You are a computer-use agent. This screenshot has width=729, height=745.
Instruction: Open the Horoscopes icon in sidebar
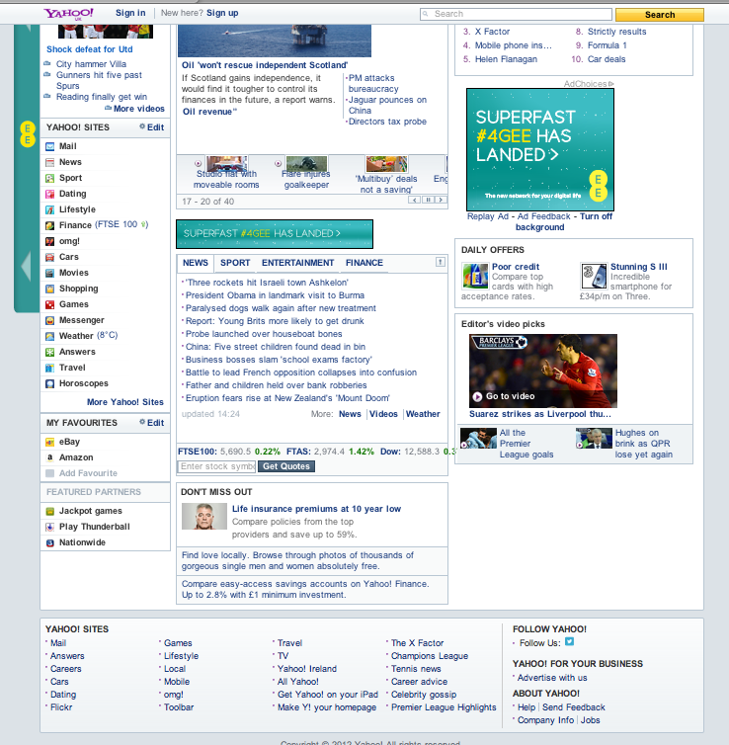(49, 383)
